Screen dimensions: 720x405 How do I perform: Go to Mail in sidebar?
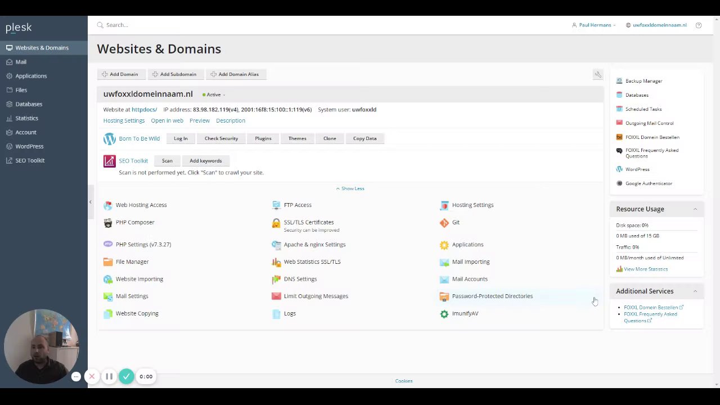coord(44,62)
